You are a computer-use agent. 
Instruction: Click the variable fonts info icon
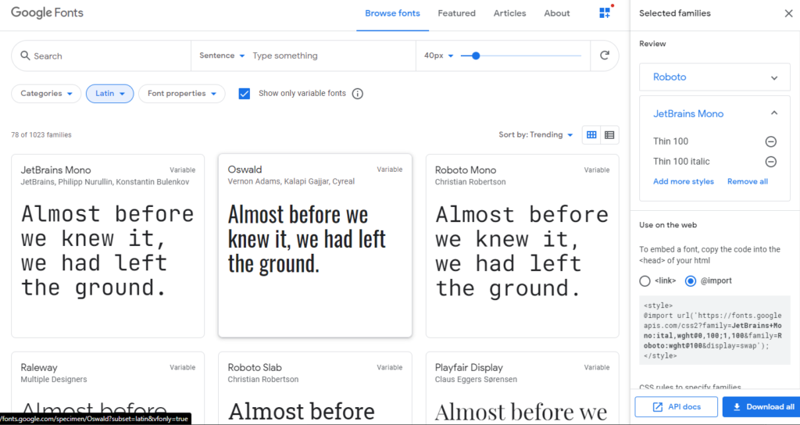pyautogui.click(x=358, y=94)
